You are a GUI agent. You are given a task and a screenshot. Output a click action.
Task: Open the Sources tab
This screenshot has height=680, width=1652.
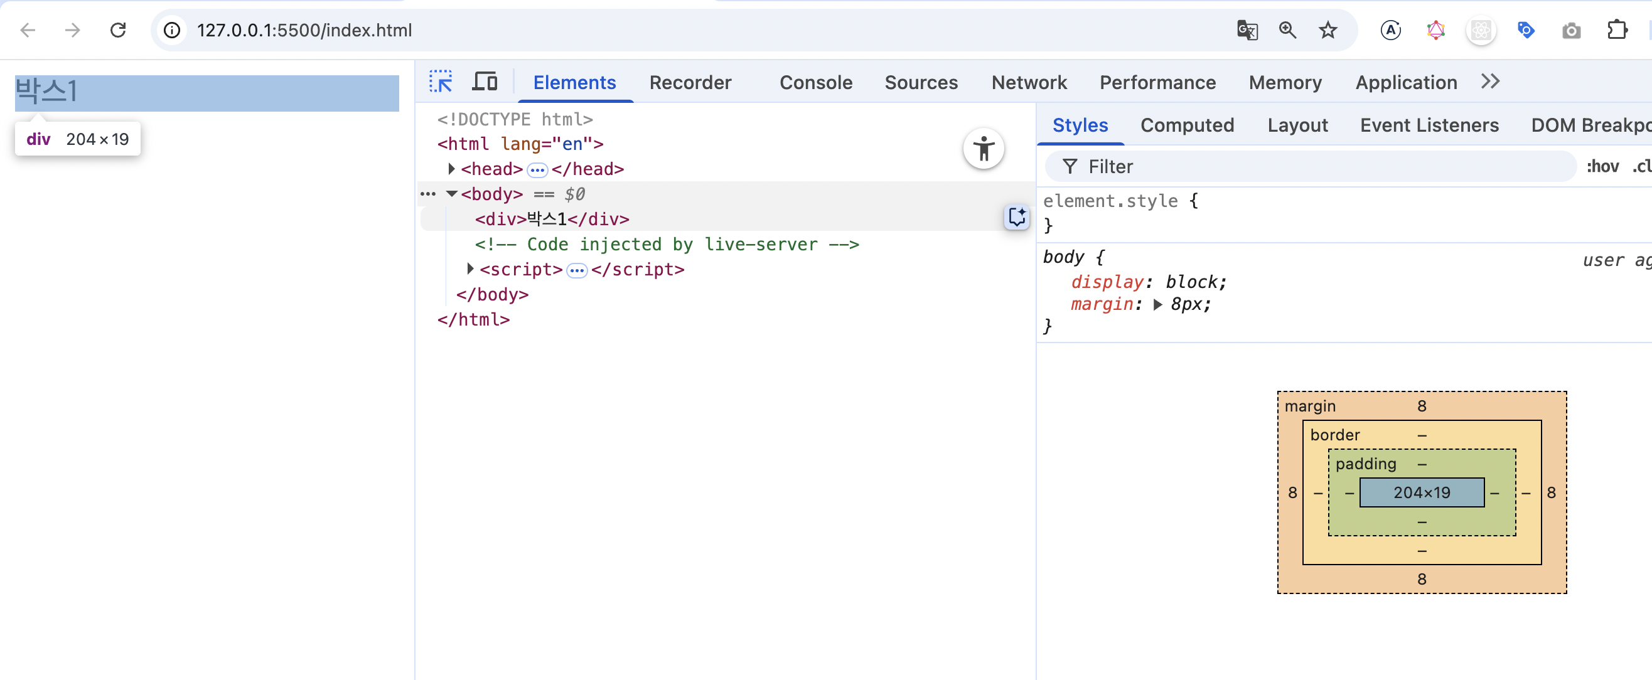click(x=921, y=83)
